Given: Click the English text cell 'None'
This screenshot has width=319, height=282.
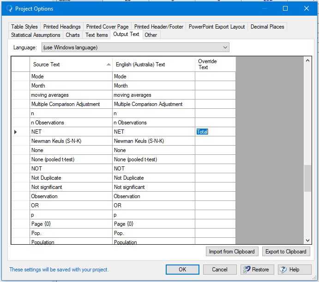Looking at the screenshot, I should [x=154, y=150].
